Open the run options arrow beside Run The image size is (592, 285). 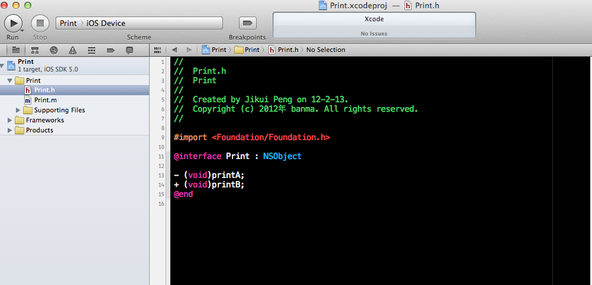coord(22,31)
